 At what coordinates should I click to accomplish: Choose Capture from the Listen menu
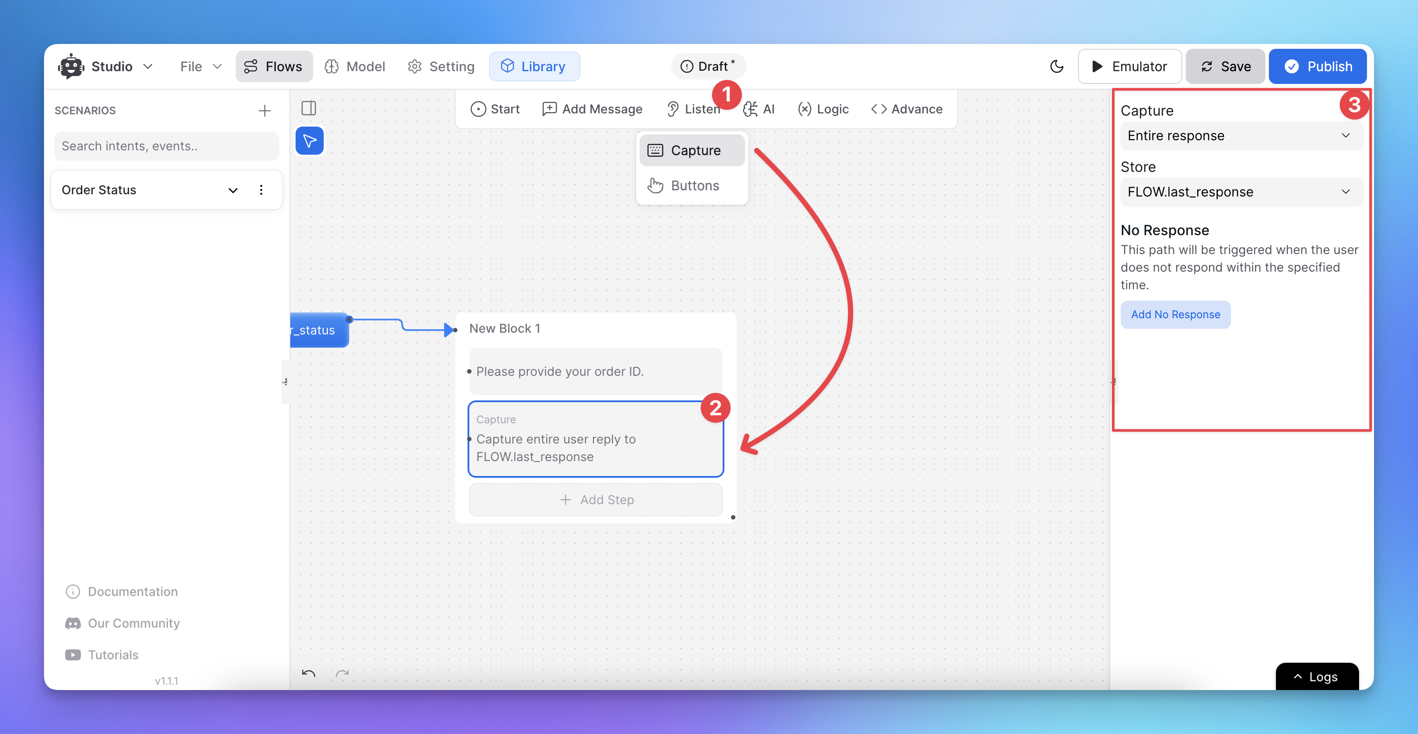click(x=692, y=150)
